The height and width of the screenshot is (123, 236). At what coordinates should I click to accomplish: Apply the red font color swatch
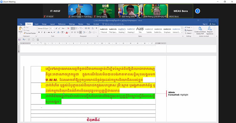[x=67, y=32]
